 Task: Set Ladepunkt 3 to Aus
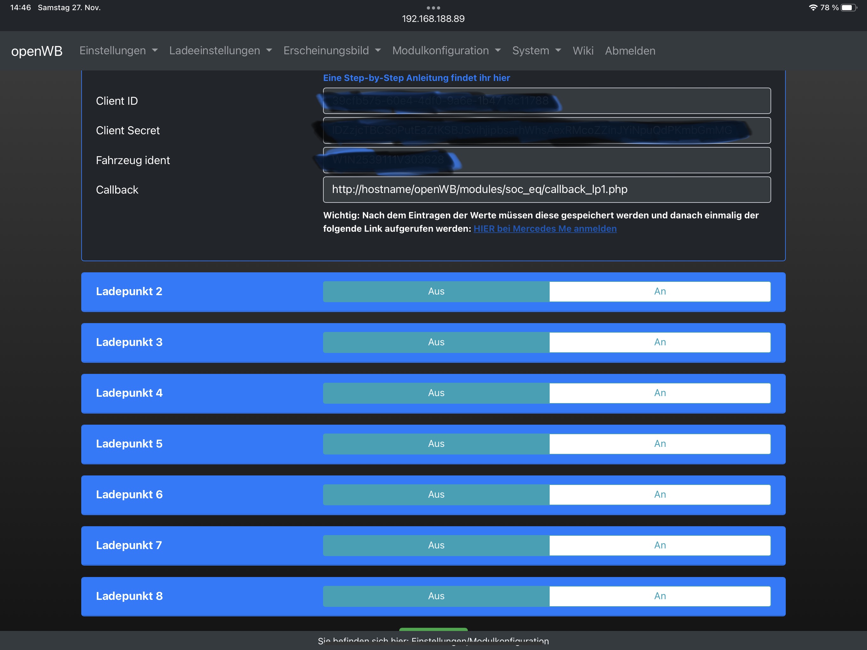pyautogui.click(x=436, y=342)
